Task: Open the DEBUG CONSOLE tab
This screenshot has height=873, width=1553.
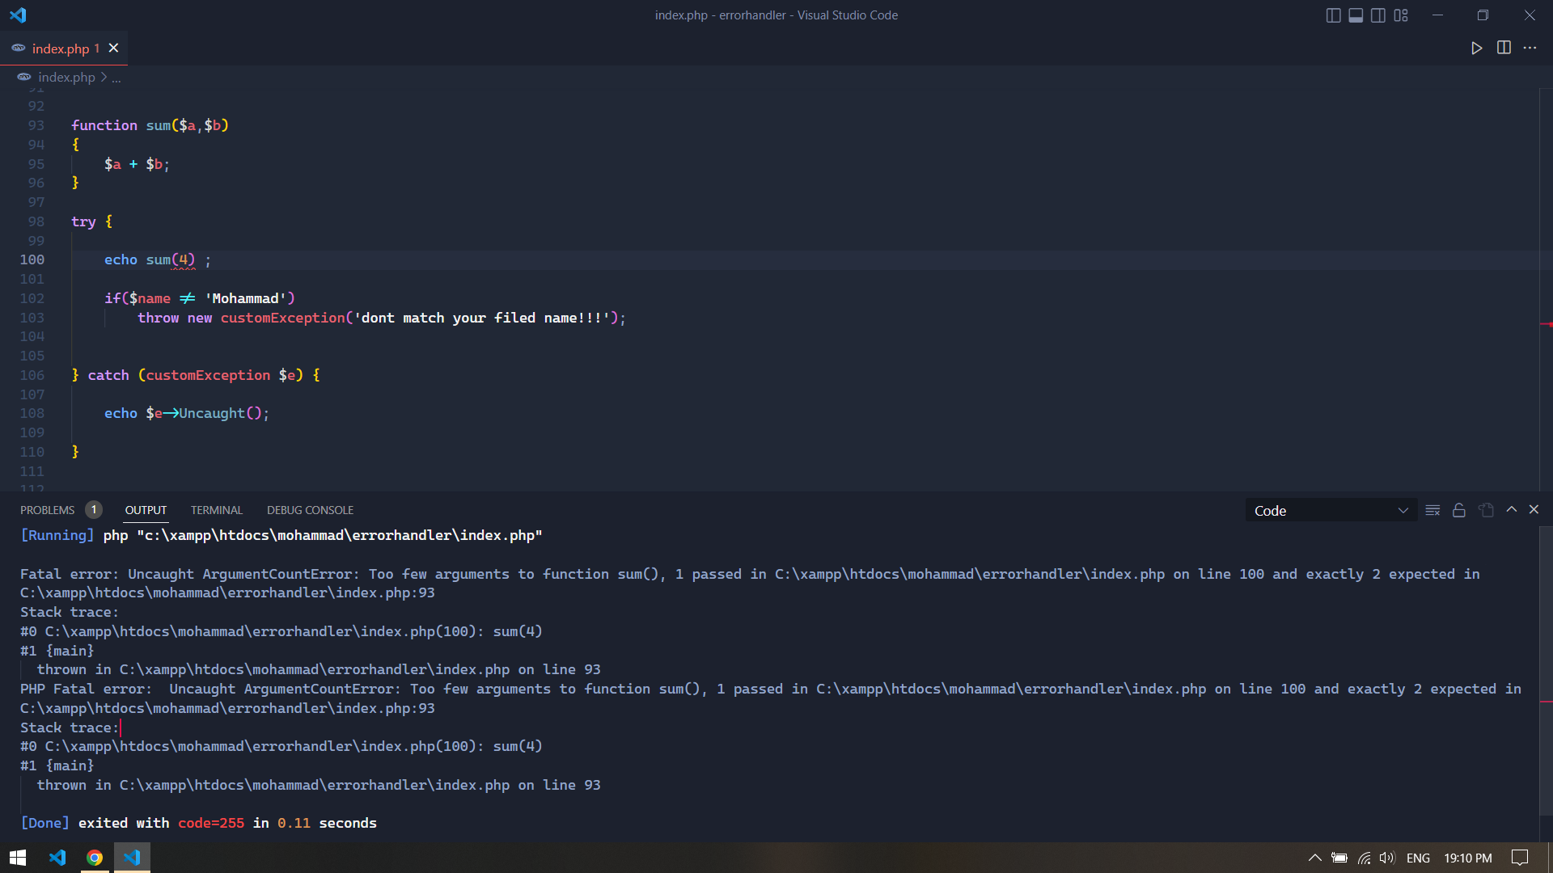Action: pyautogui.click(x=310, y=509)
